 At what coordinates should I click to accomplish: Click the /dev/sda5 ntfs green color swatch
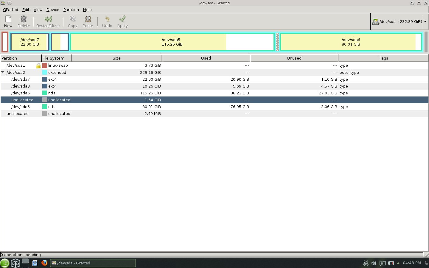tap(45, 93)
